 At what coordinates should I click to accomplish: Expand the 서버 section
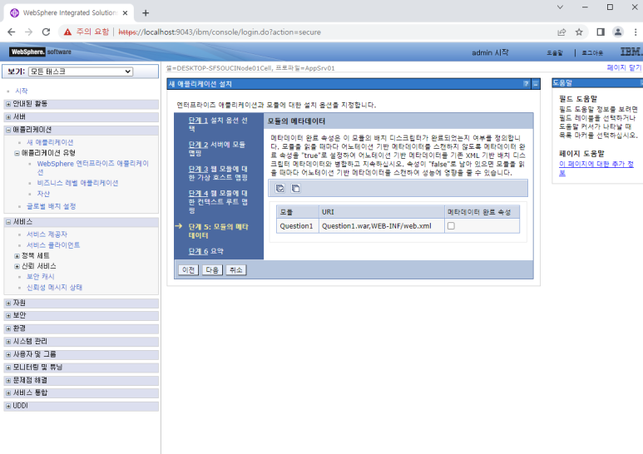click(8, 117)
